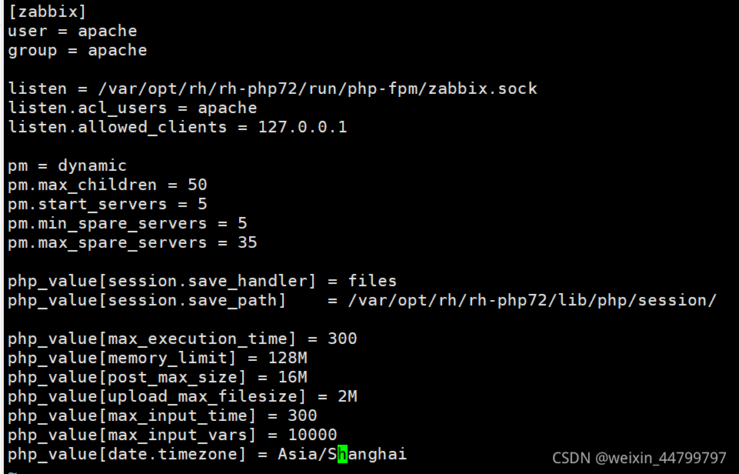Click the max_input_vars value 10000

pos(312,435)
